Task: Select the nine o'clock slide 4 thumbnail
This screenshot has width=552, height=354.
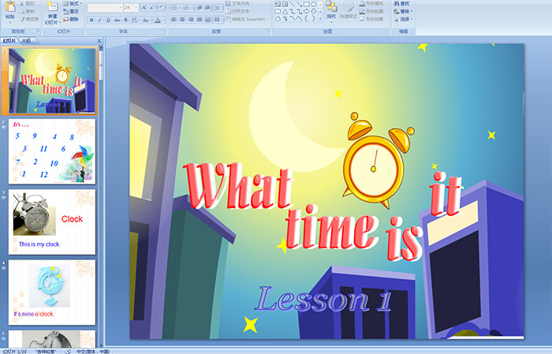Action: pyautogui.click(x=52, y=292)
